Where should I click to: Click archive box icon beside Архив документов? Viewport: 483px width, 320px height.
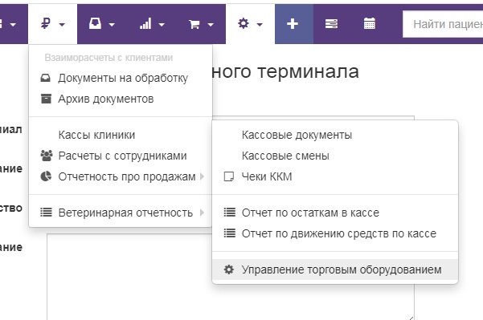pyautogui.click(x=46, y=99)
